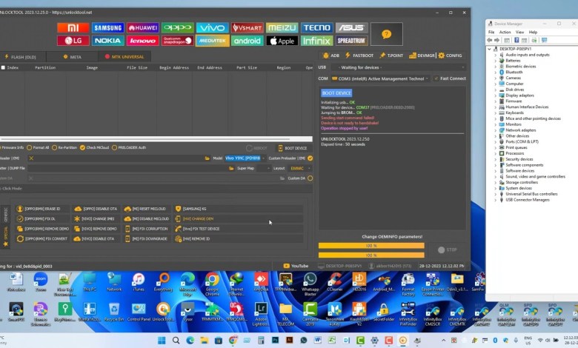Open the YouTube link in status bar
The height and width of the screenshot is (348, 578).
(296, 266)
